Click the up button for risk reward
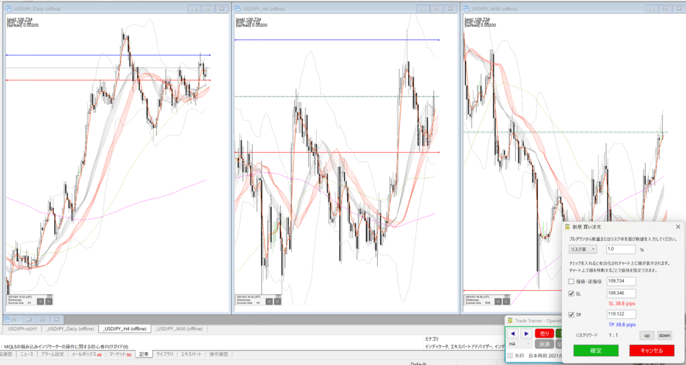 click(x=646, y=336)
